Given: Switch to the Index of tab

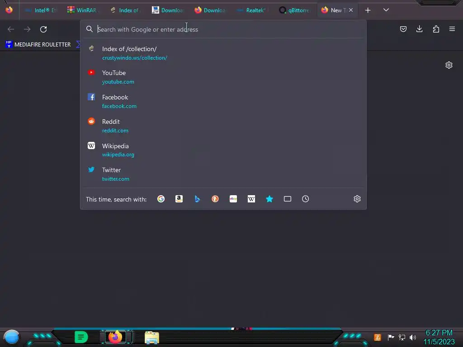Looking at the screenshot, I should tap(125, 10).
